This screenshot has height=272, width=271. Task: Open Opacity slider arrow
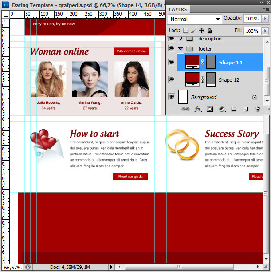pyautogui.click(x=265, y=18)
